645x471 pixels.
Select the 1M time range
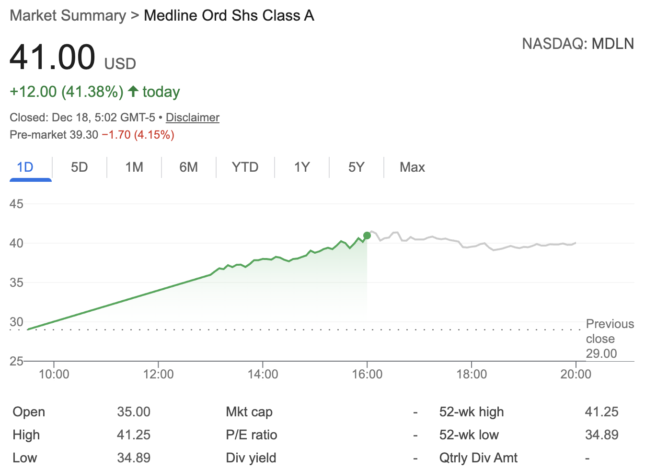(134, 167)
